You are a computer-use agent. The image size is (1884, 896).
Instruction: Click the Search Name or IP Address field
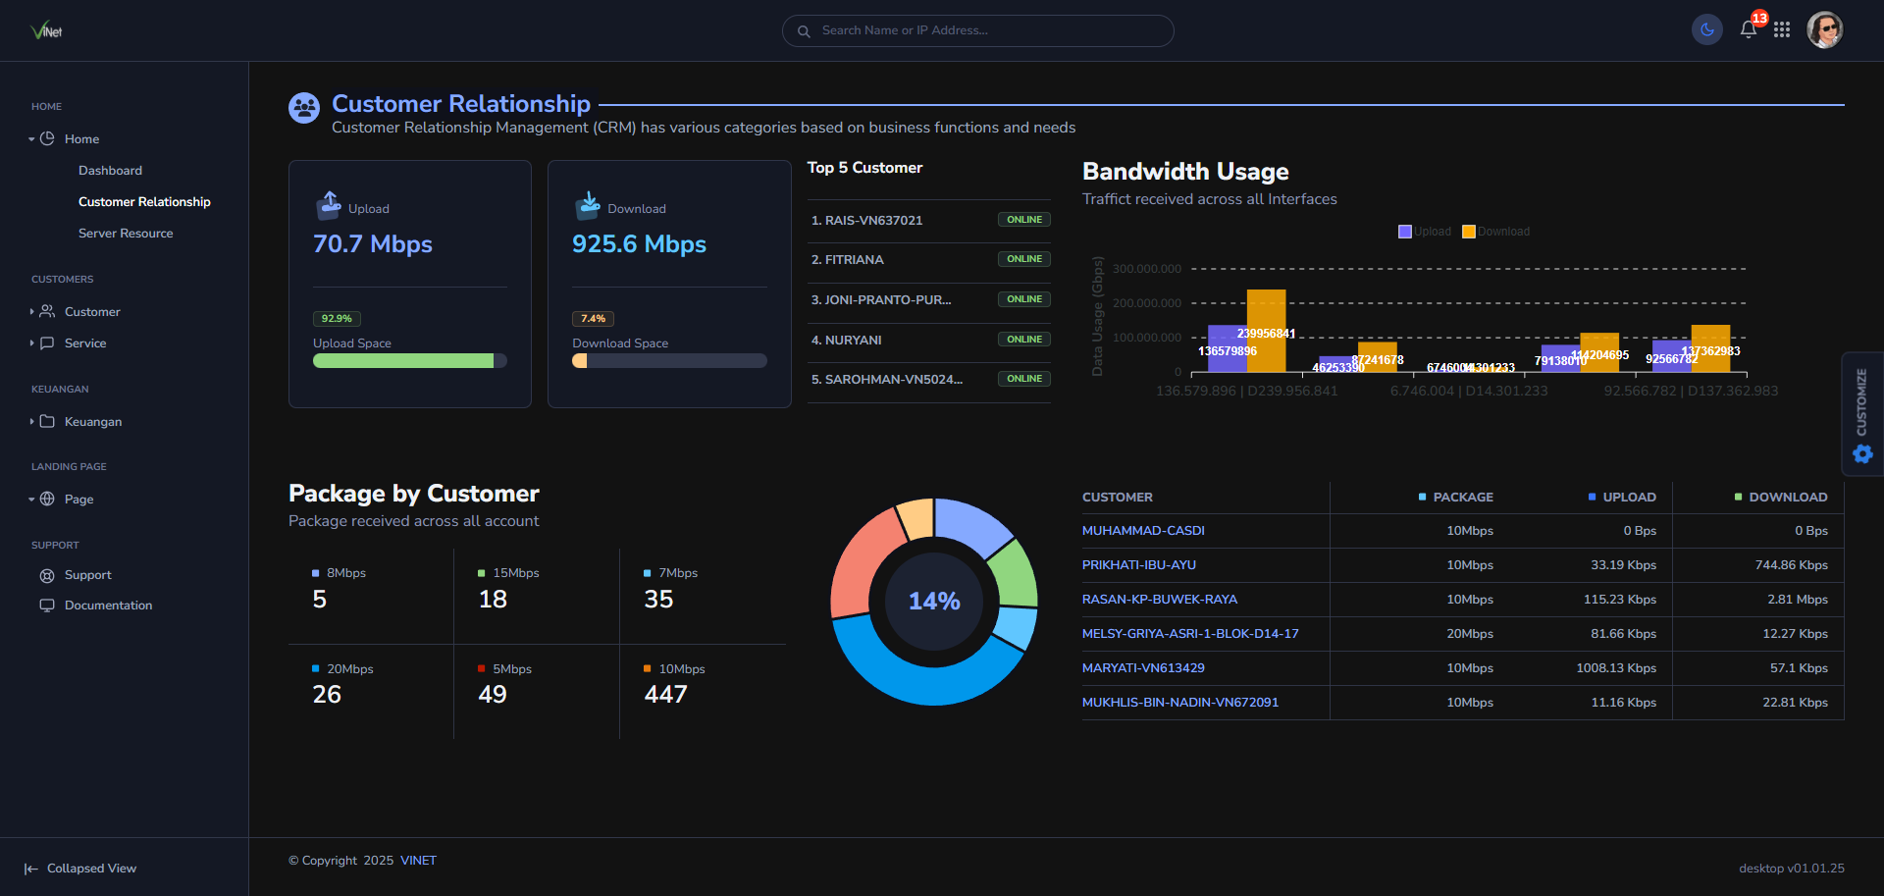977,30
